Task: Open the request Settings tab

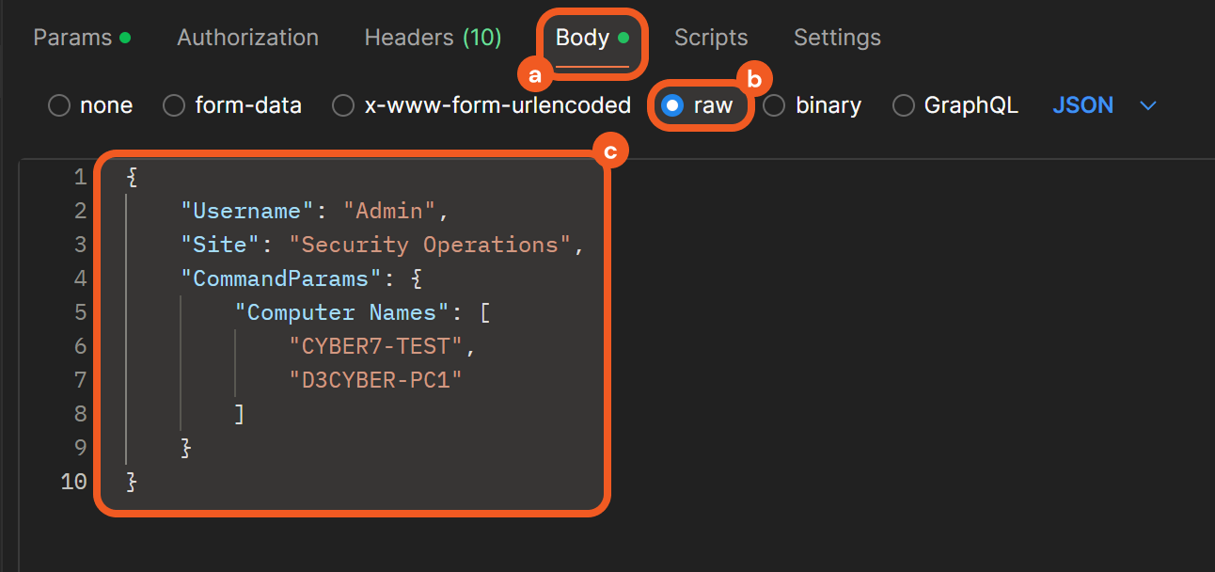Action: pyautogui.click(x=837, y=38)
